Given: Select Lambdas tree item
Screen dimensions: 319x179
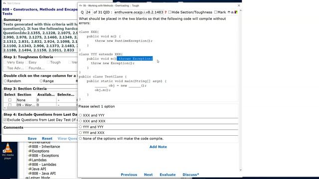Looking at the screenshot, I should coord(39,160).
